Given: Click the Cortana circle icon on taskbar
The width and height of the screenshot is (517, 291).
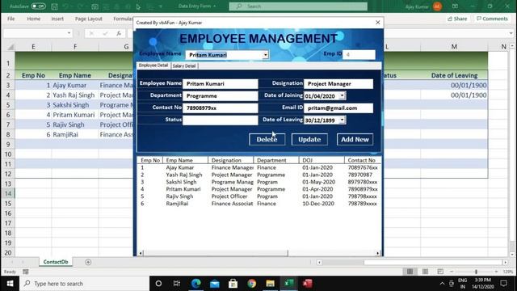Looking at the screenshot, I should pyautogui.click(x=158, y=284).
